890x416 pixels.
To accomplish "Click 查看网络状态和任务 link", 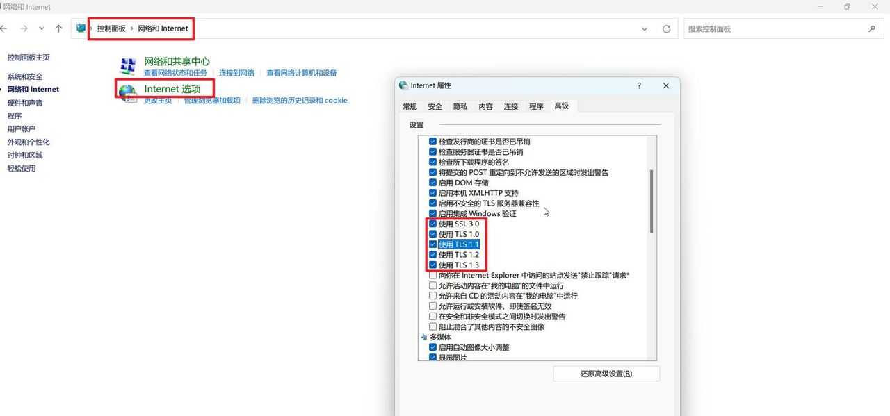I will tap(175, 73).
